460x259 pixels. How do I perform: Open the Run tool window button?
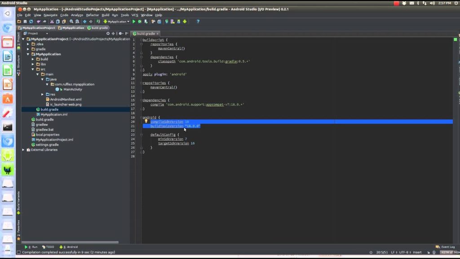[31, 247]
